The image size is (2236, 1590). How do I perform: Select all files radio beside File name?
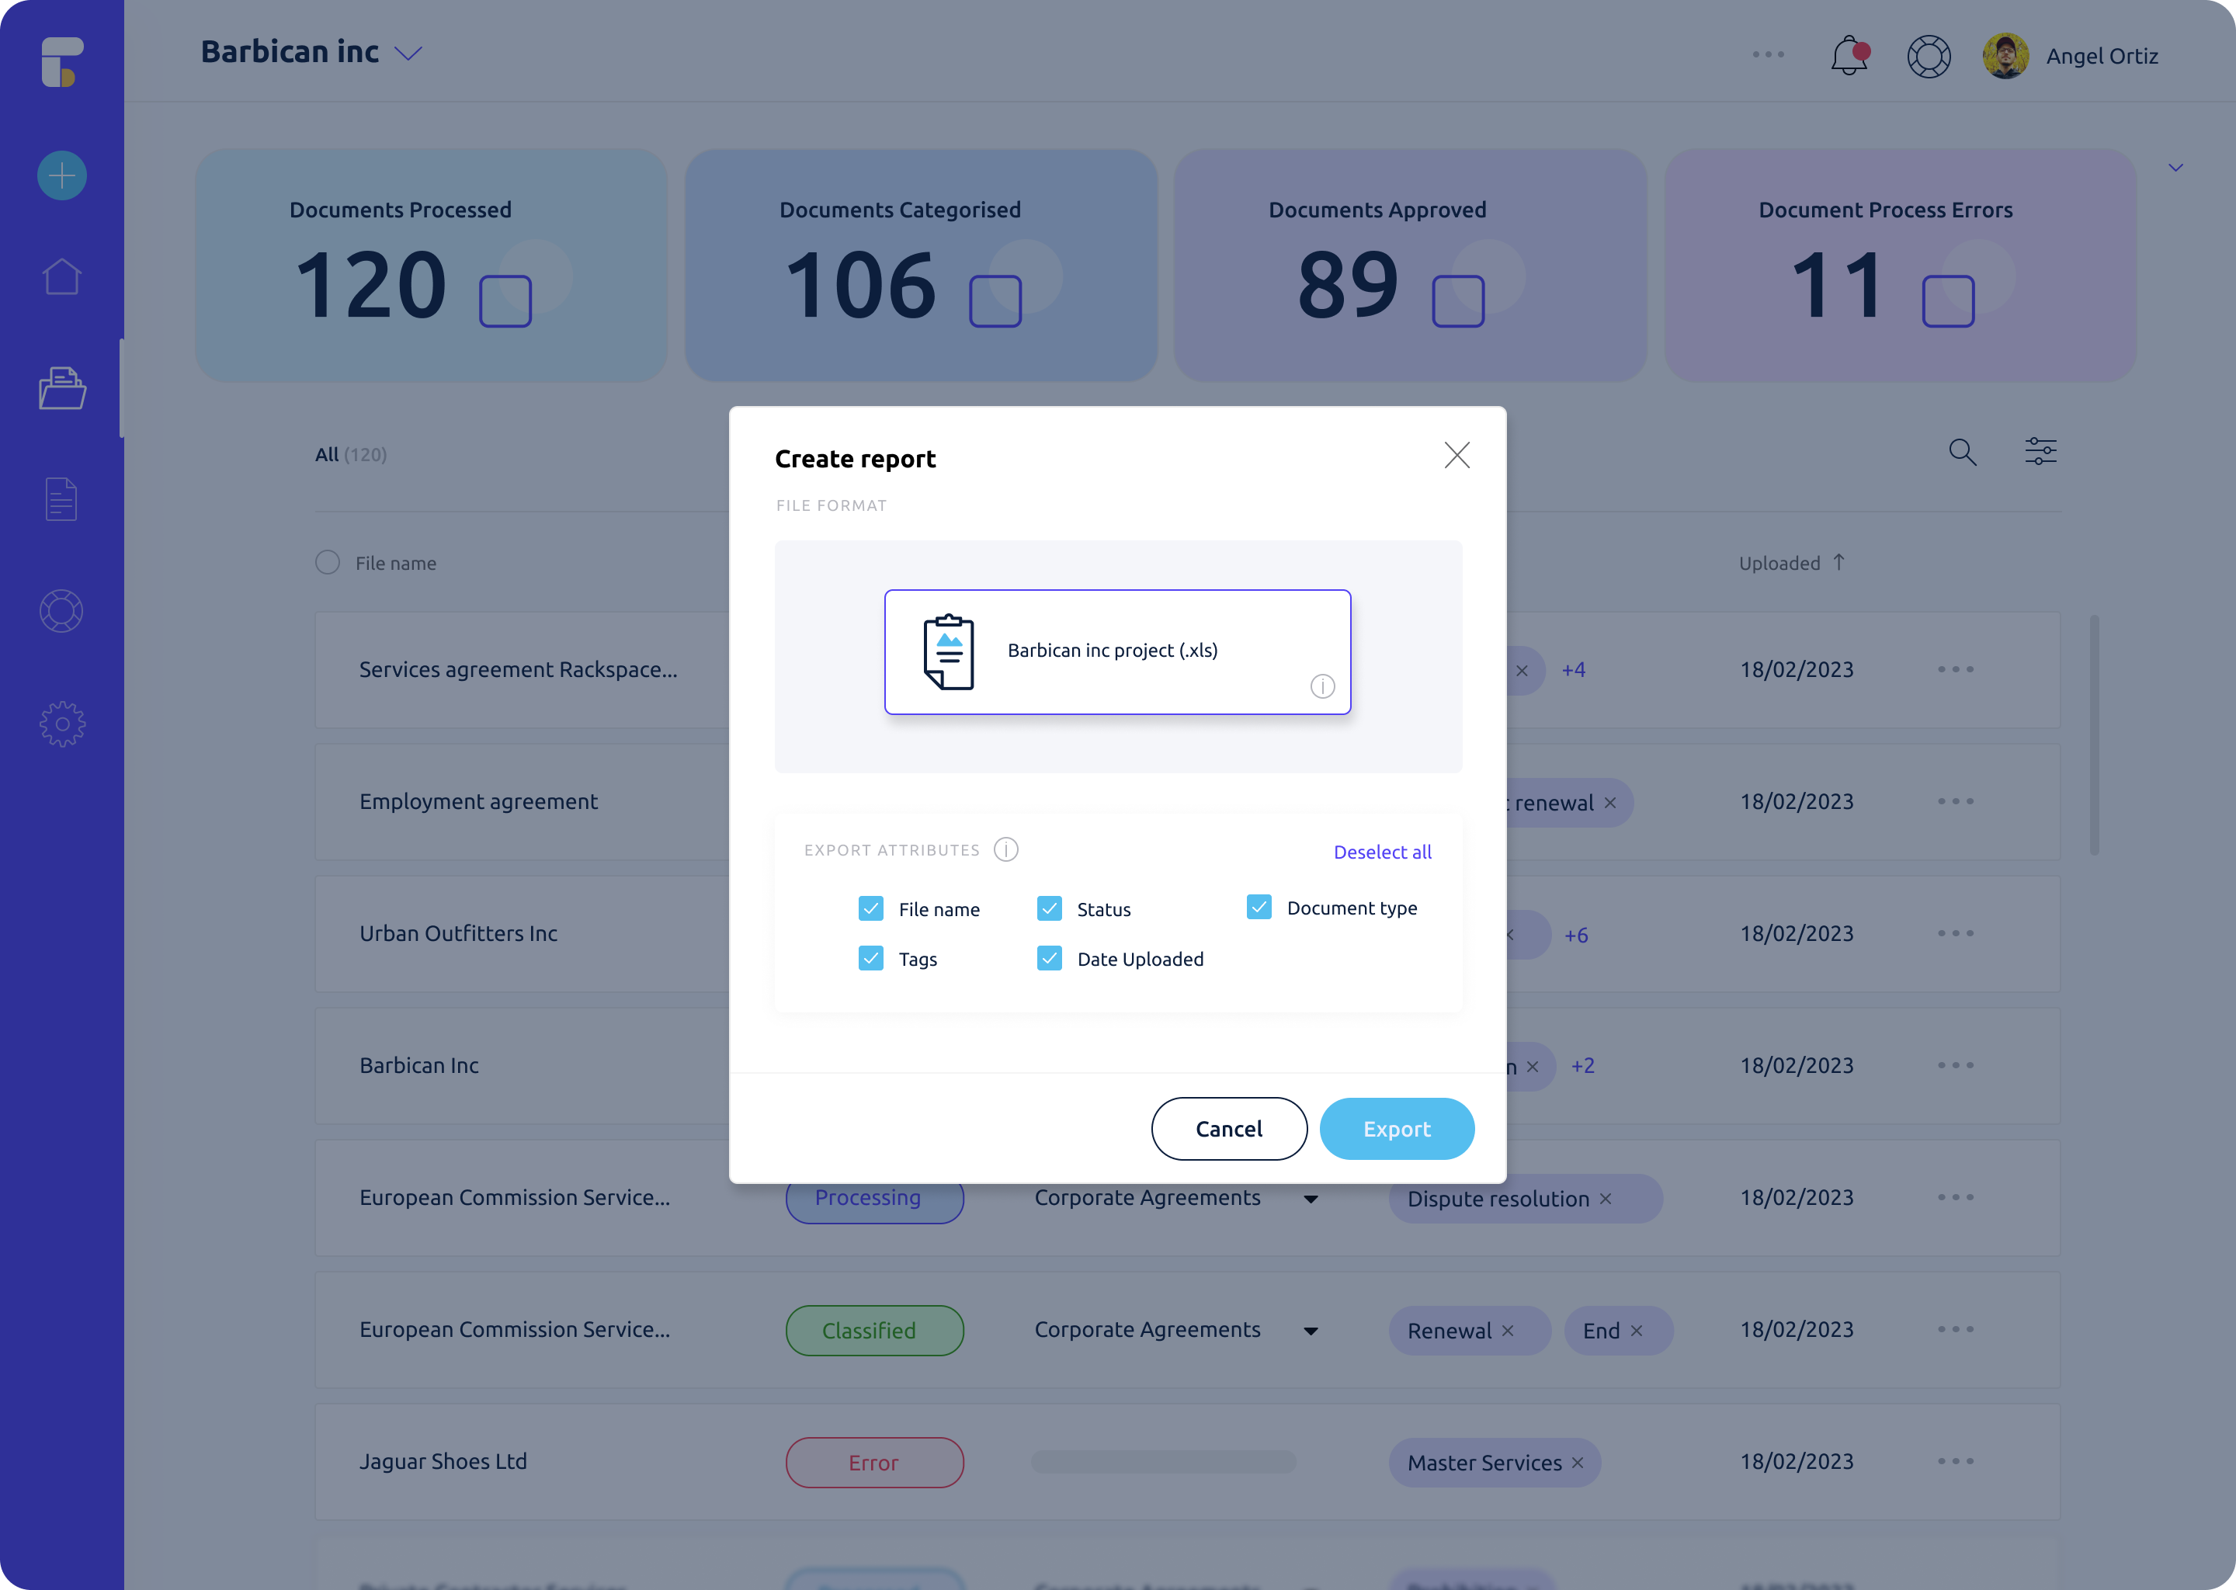pos(327,562)
